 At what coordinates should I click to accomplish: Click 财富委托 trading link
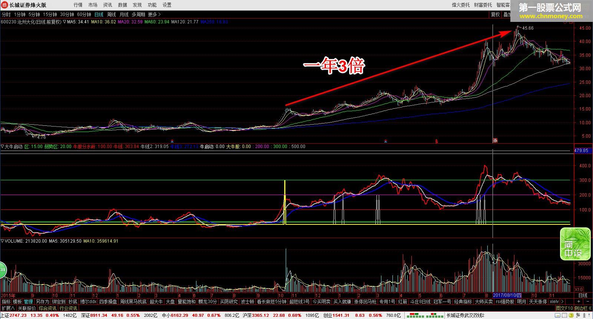point(483,5)
